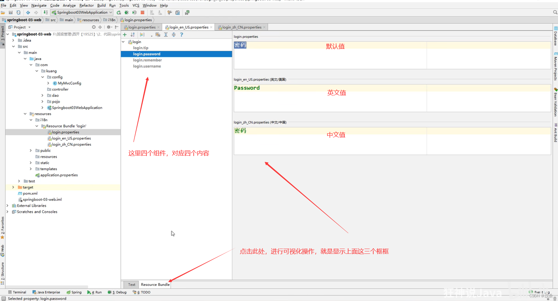The image size is (558, 301).
Task: Open Project panel gear settings
Action: (109, 27)
